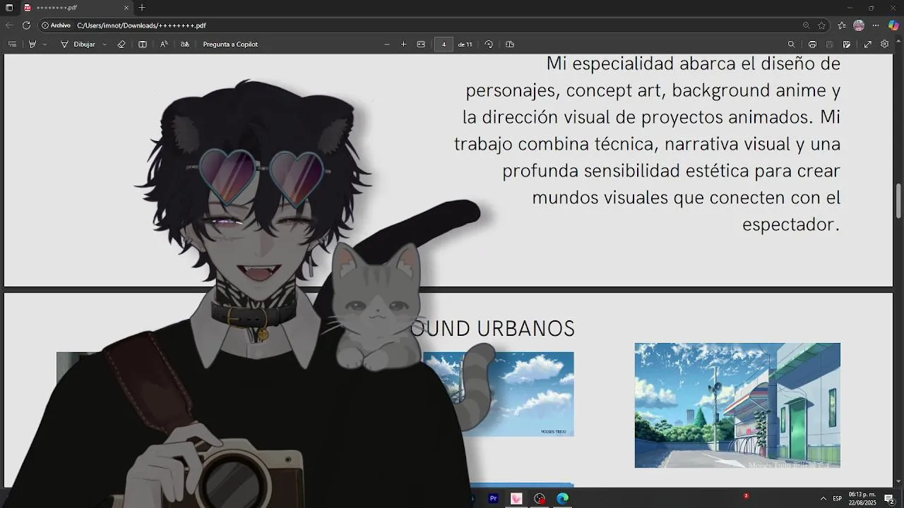Select the eraser tool

[121, 44]
